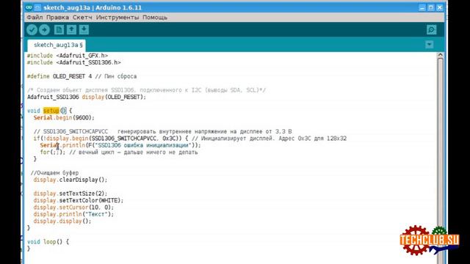Open the Инструменты menu
Image resolution: width=470 pixels, height=264 pixels.
coord(117,18)
